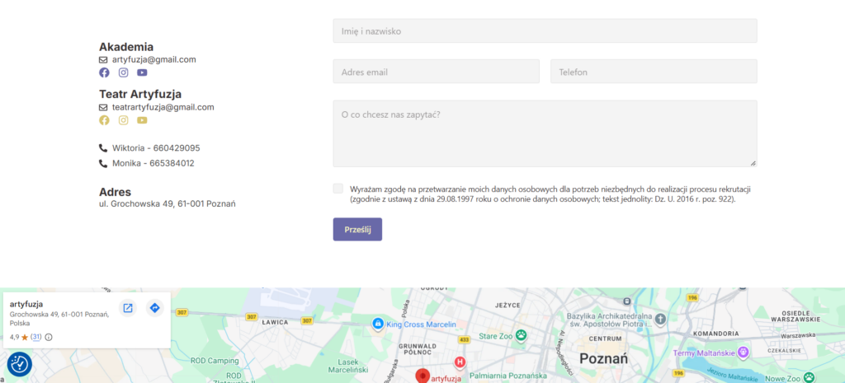The width and height of the screenshot is (845, 383).
Task: Open Teatr Artyfuzja Instagram icon
Action: pyautogui.click(x=124, y=120)
